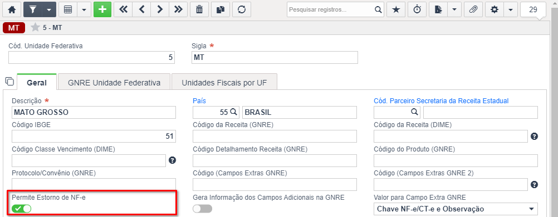Open the grid view dropdown arrow

(x=84, y=9)
